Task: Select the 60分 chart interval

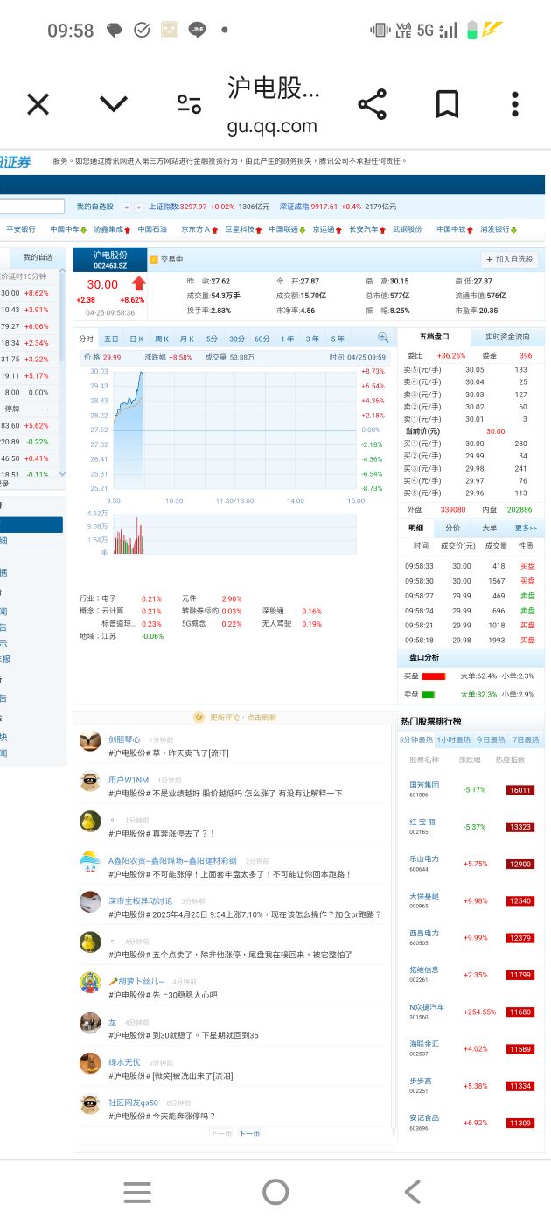Action: [262, 339]
